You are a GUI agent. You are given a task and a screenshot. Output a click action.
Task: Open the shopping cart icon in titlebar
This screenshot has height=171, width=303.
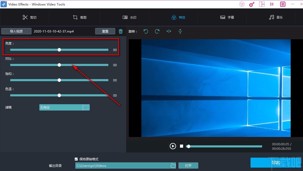click(242, 4)
